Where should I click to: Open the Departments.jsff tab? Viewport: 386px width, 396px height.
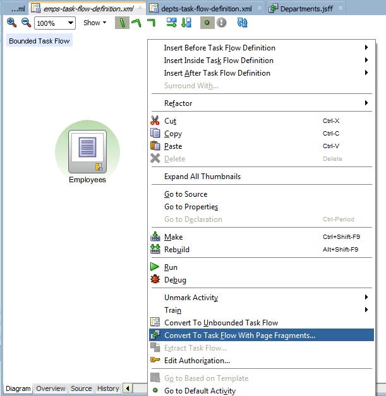[306, 9]
